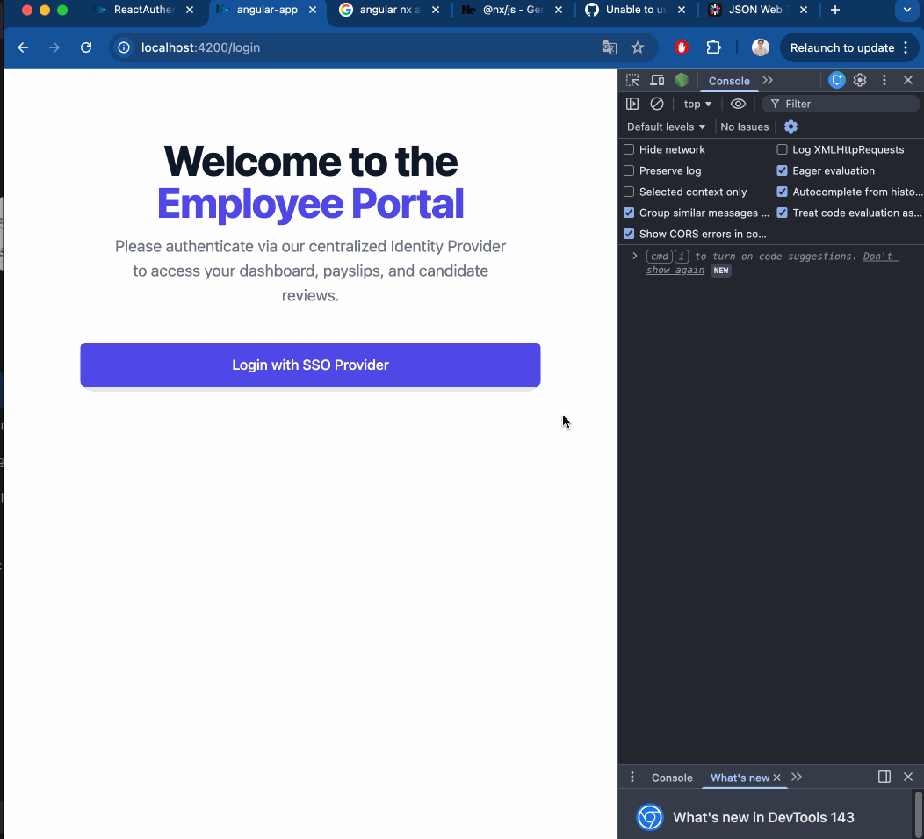Click the Login with SSO Provider button
This screenshot has width=924, height=839.
click(310, 365)
